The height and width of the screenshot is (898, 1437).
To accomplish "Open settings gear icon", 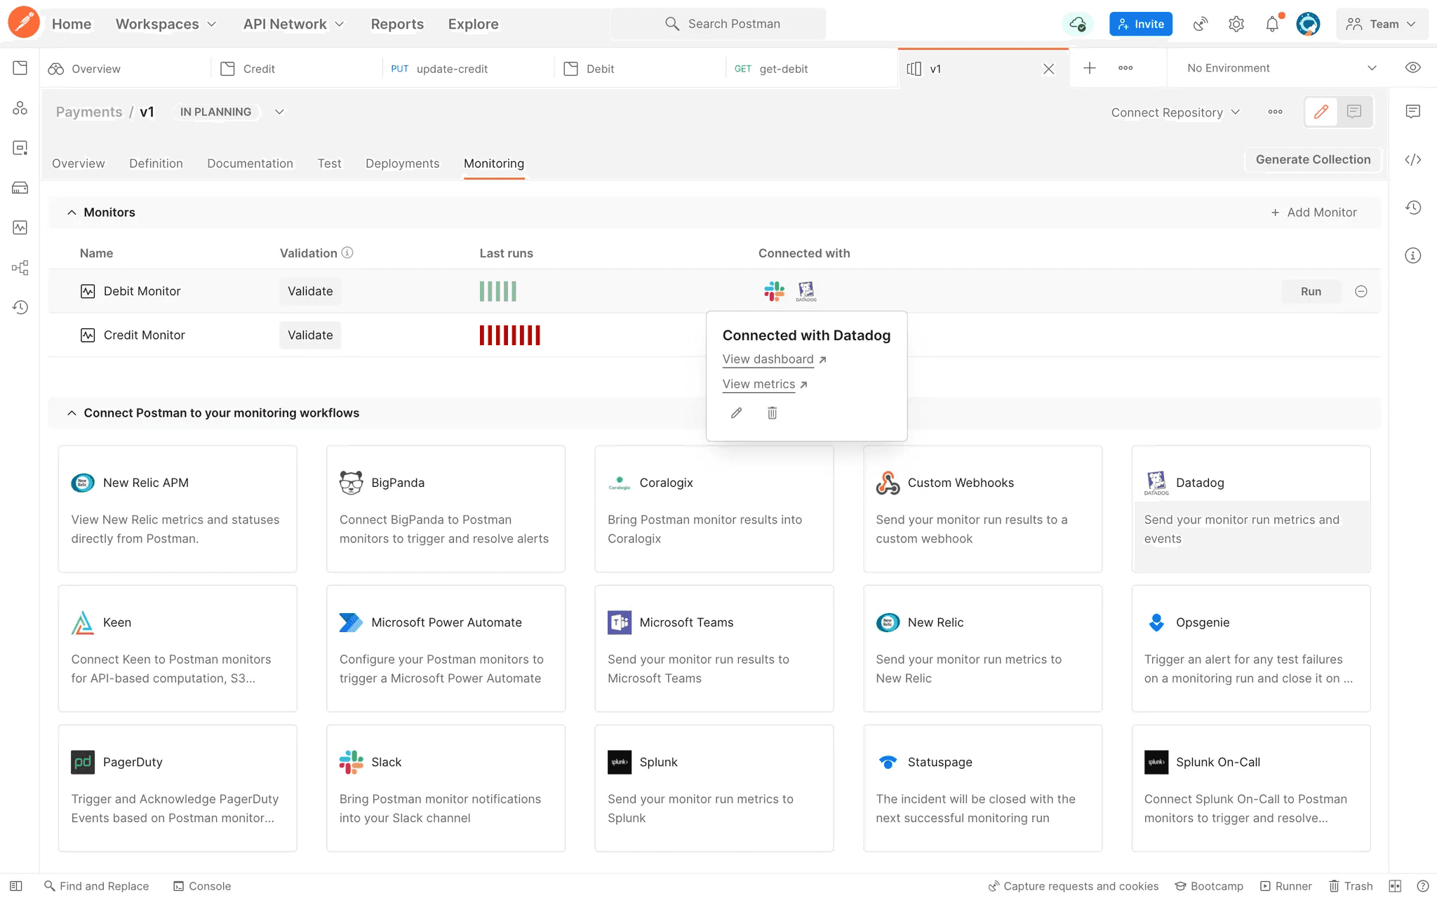I will (x=1236, y=24).
